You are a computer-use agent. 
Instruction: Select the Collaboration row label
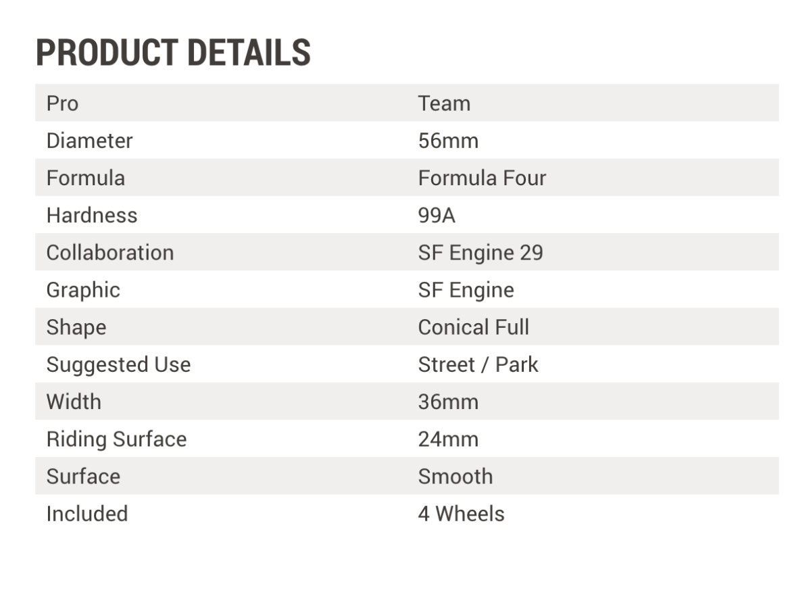[110, 252]
